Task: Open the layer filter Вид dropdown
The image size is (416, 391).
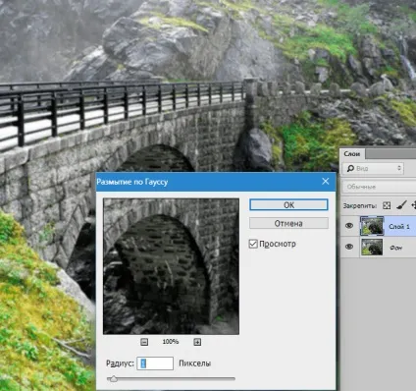Action: [373, 168]
